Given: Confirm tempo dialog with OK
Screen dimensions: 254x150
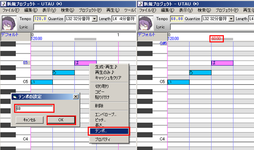Looking at the screenshot, I should [61, 120].
